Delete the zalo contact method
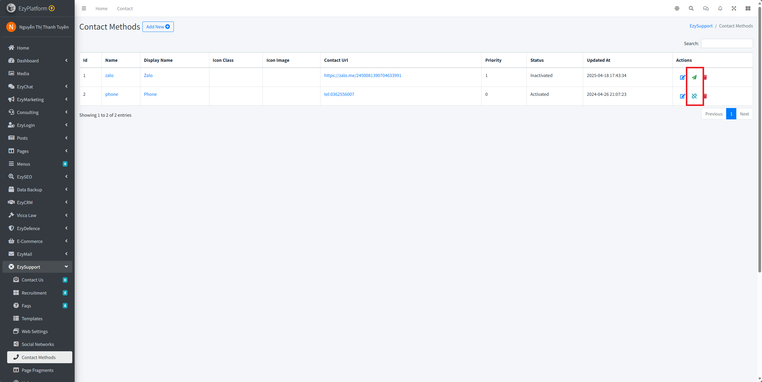The height and width of the screenshot is (382, 762). click(705, 77)
